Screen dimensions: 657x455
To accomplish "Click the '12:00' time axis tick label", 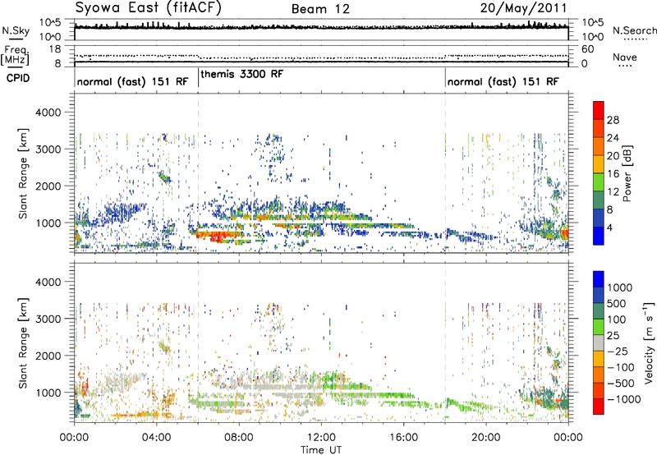I will tap(321, 438).
